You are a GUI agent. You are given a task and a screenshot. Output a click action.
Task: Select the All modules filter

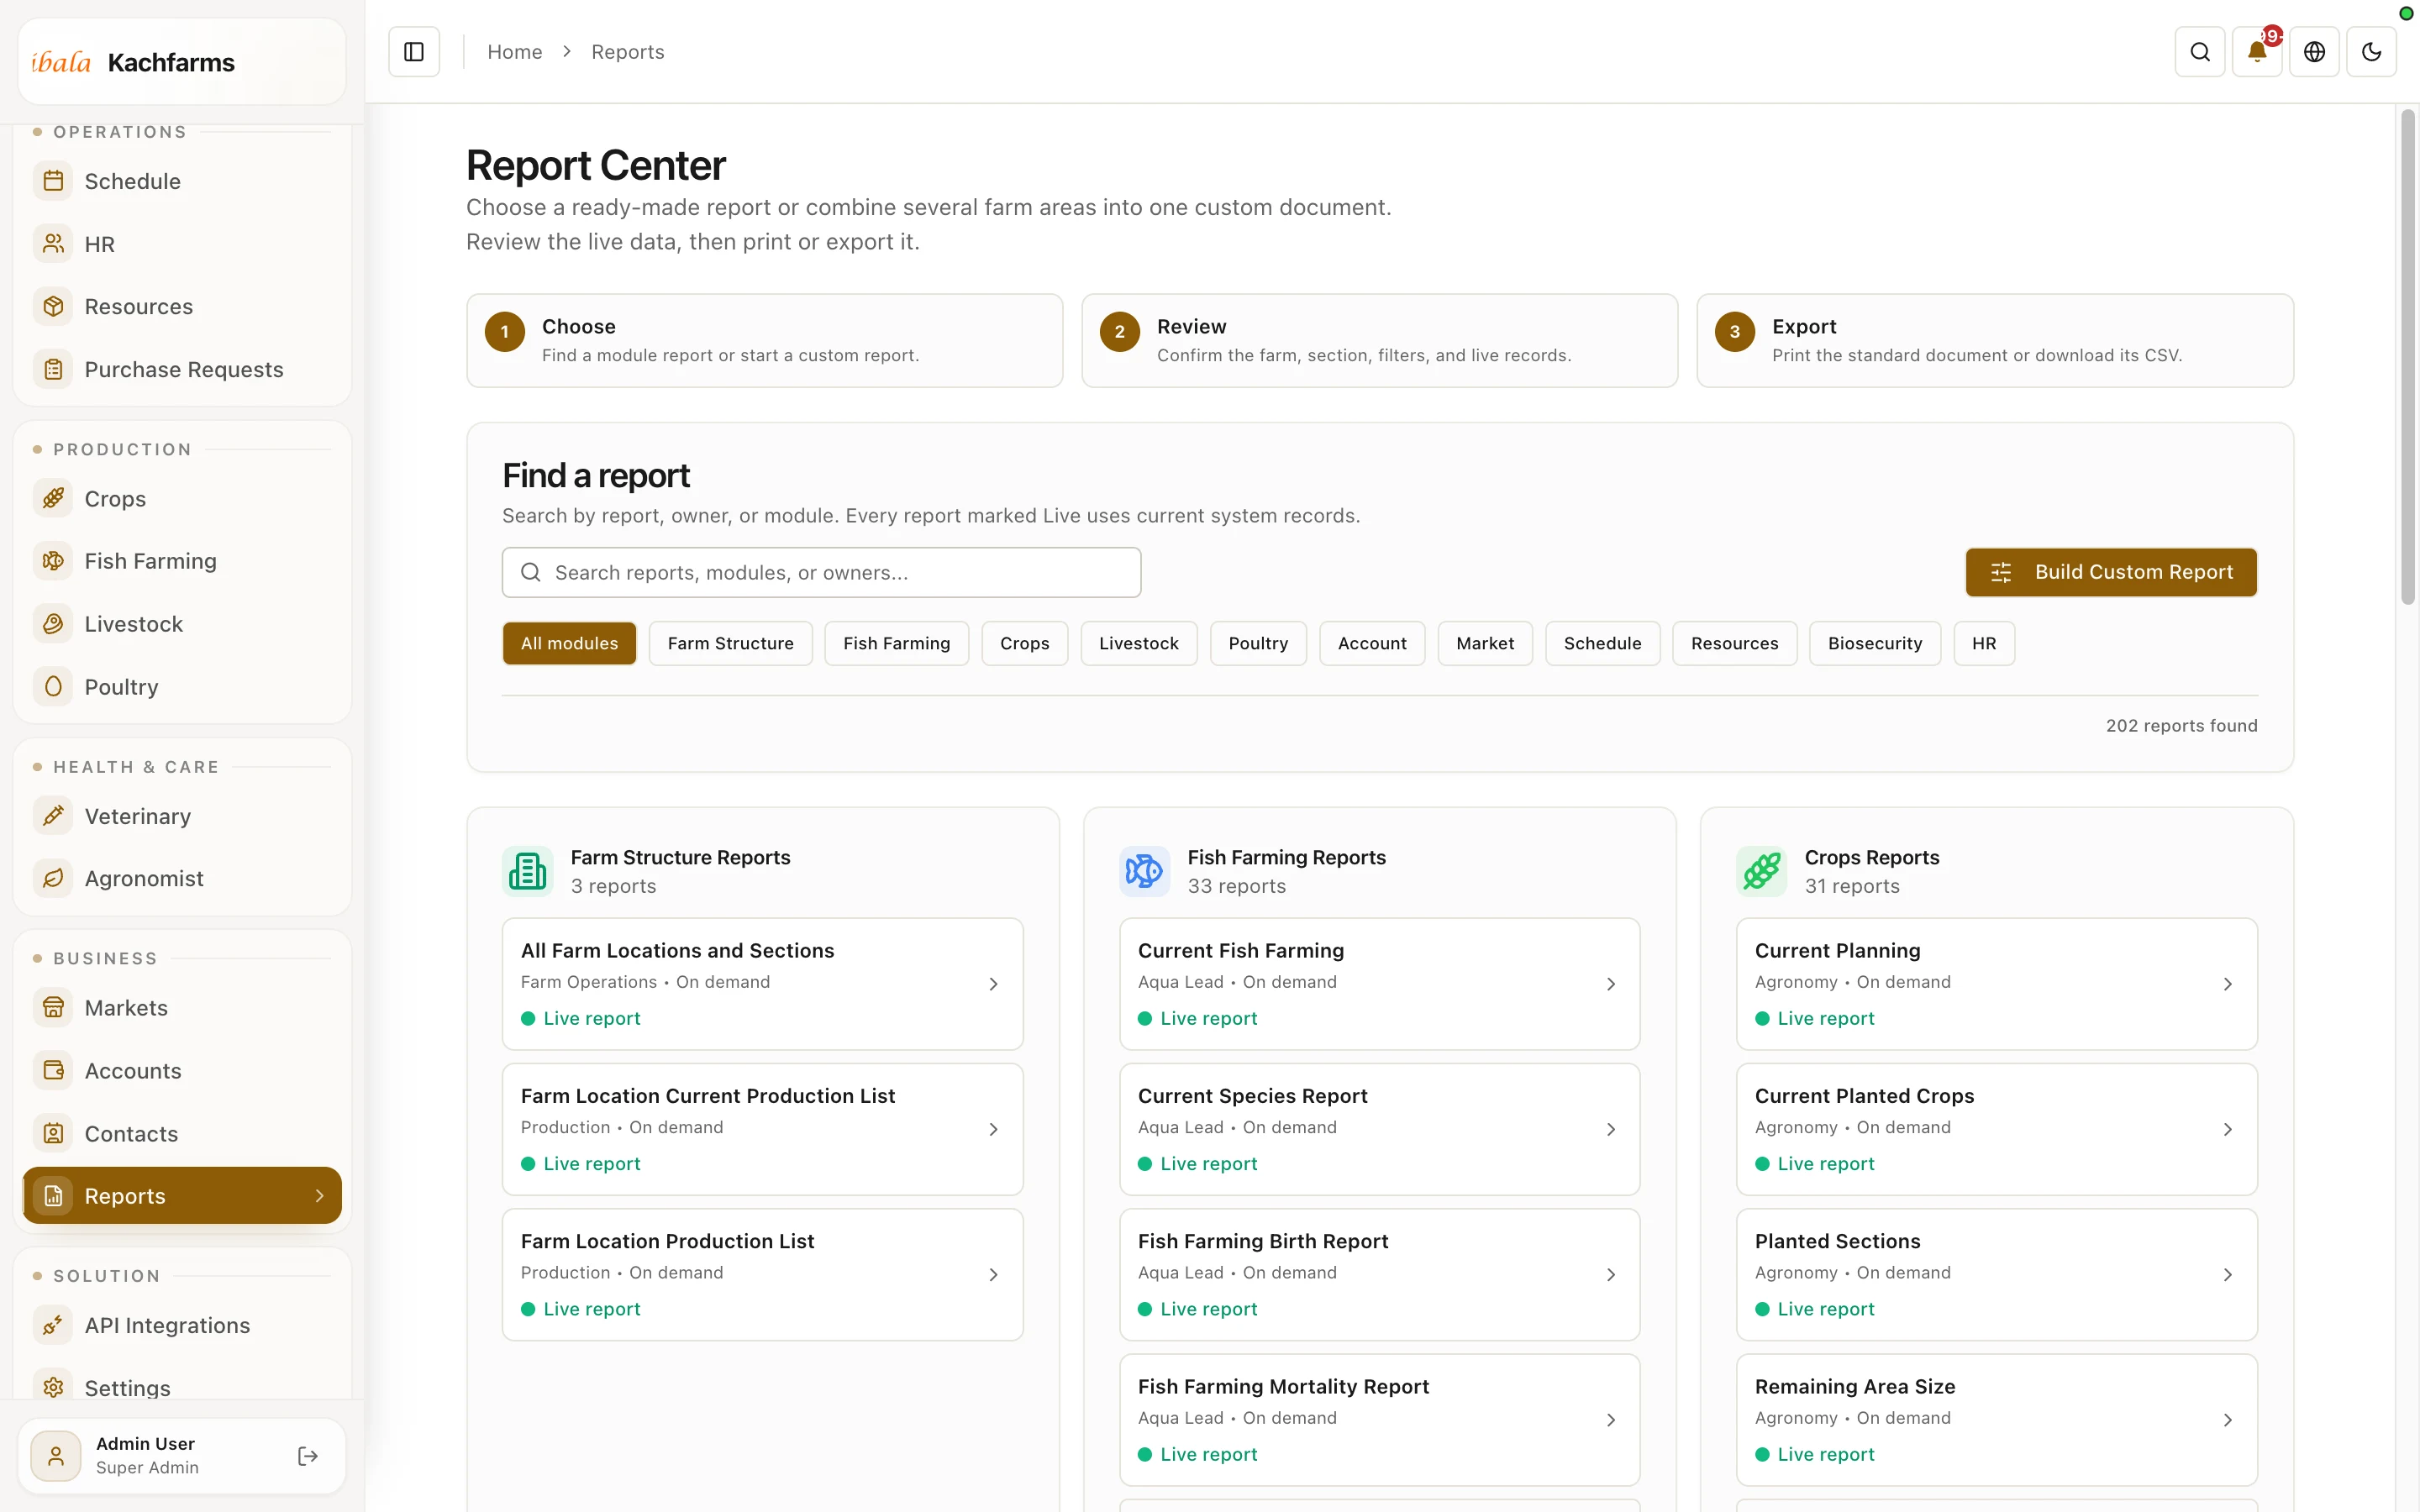569,643
